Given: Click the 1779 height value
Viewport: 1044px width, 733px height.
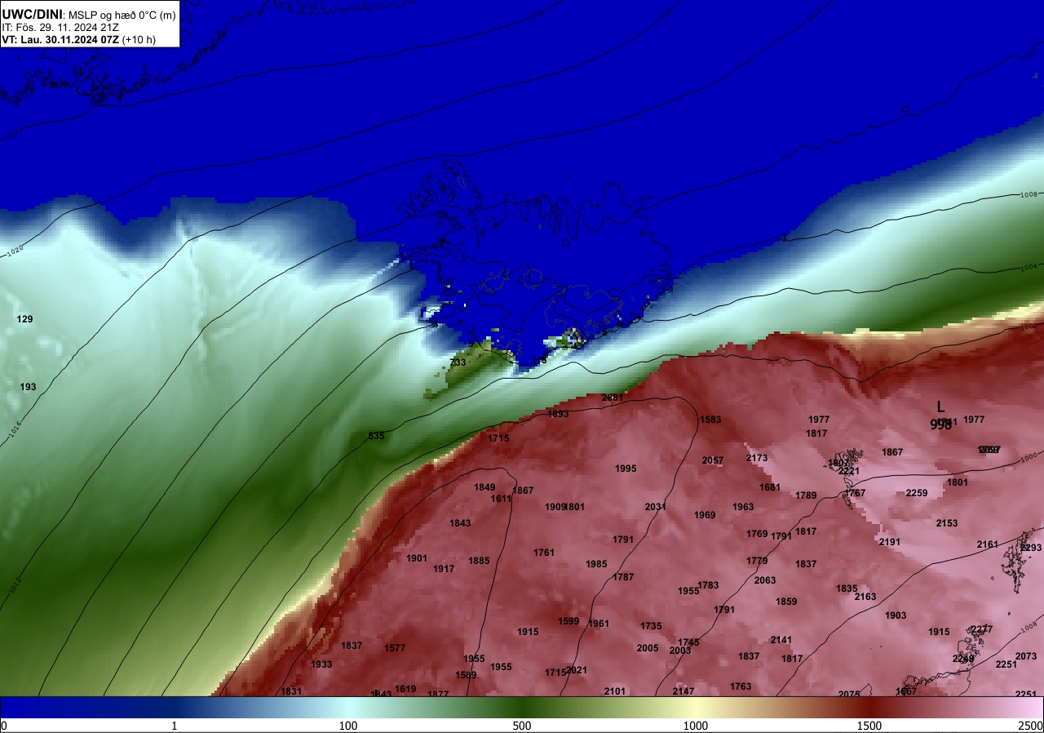Looking at the screenshot, I should [757, 561].
